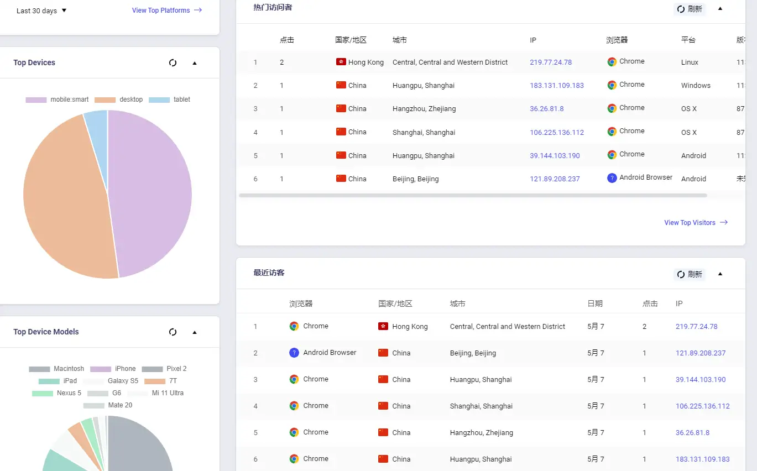Collapse the 最近访客 panel
This screenshot has width=757, height=471.
[x=720, y=274]
